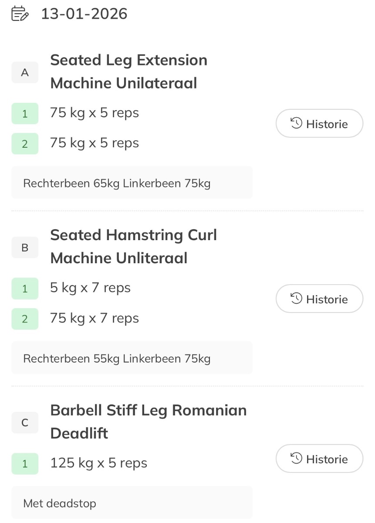The width and height of the screenshot is (375, 523).
Task: Tap the Seated Hamstring Curl Machine title
Action: click(133, 247)
